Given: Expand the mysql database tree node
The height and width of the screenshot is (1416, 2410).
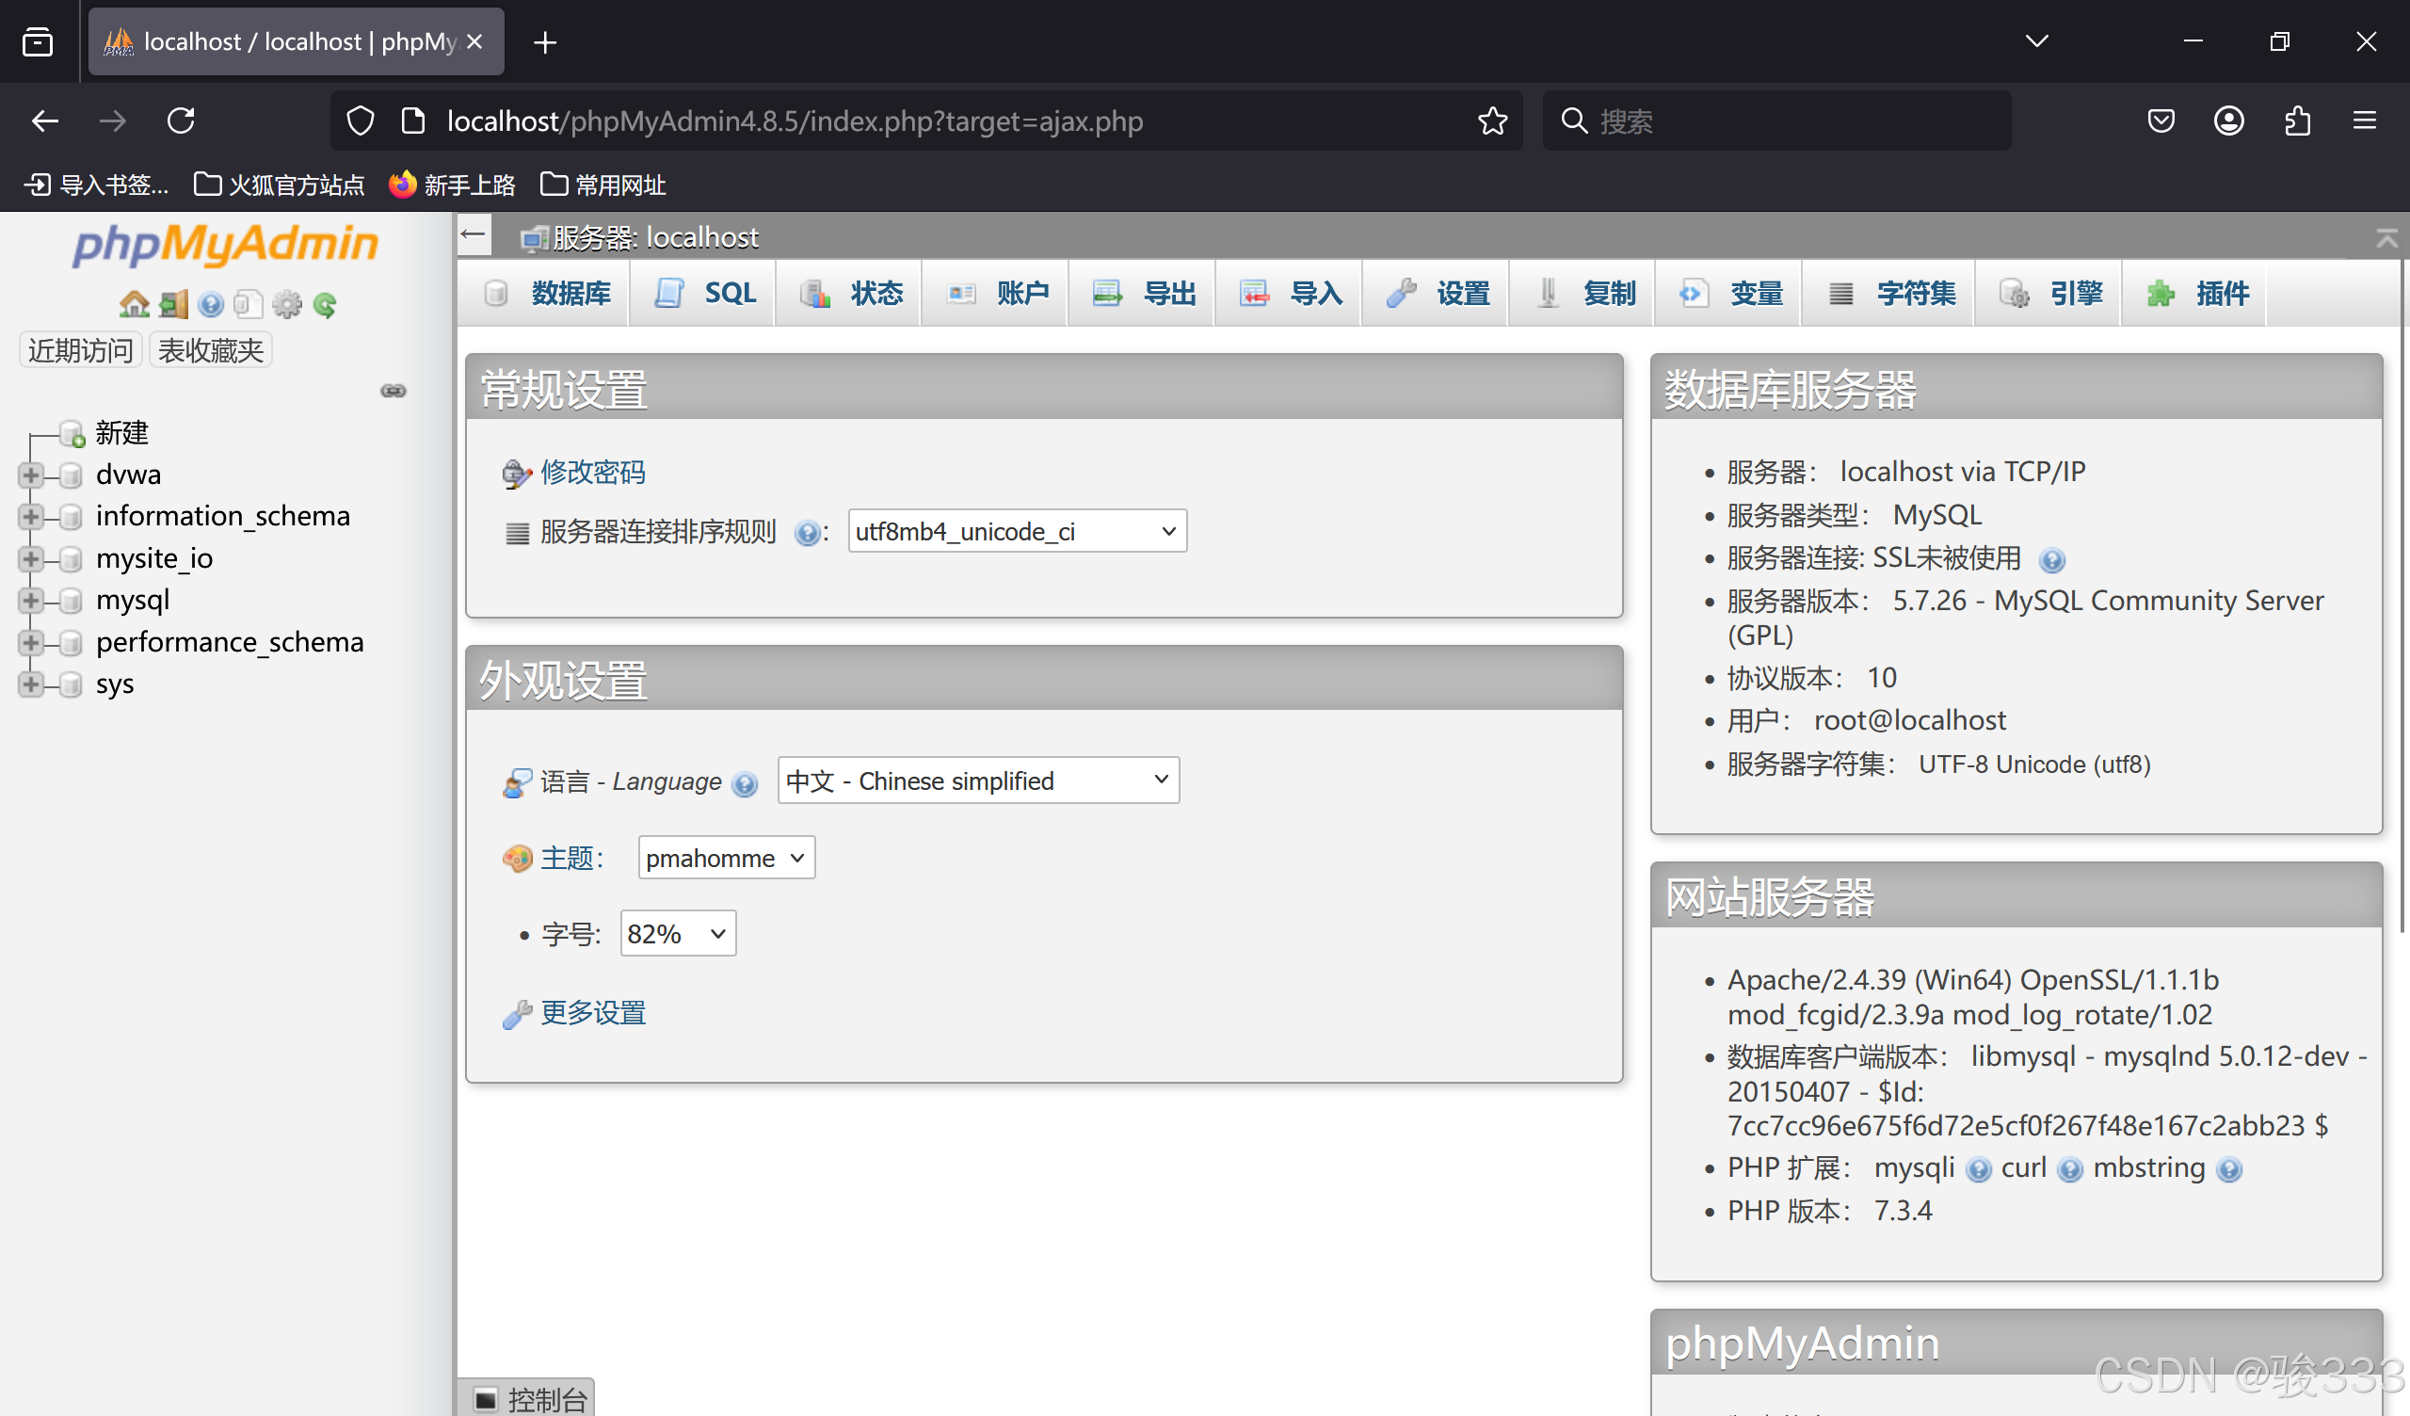Looking at the screenshot, I should [x=31, y=601].
